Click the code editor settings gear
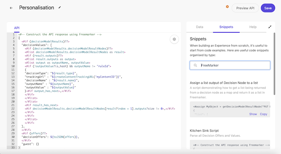 [174, 39]
